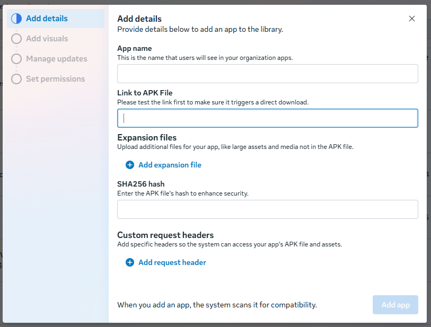Close the Add details dialog with the X
The width and height of the screenshot is (431, 327).
412,19
